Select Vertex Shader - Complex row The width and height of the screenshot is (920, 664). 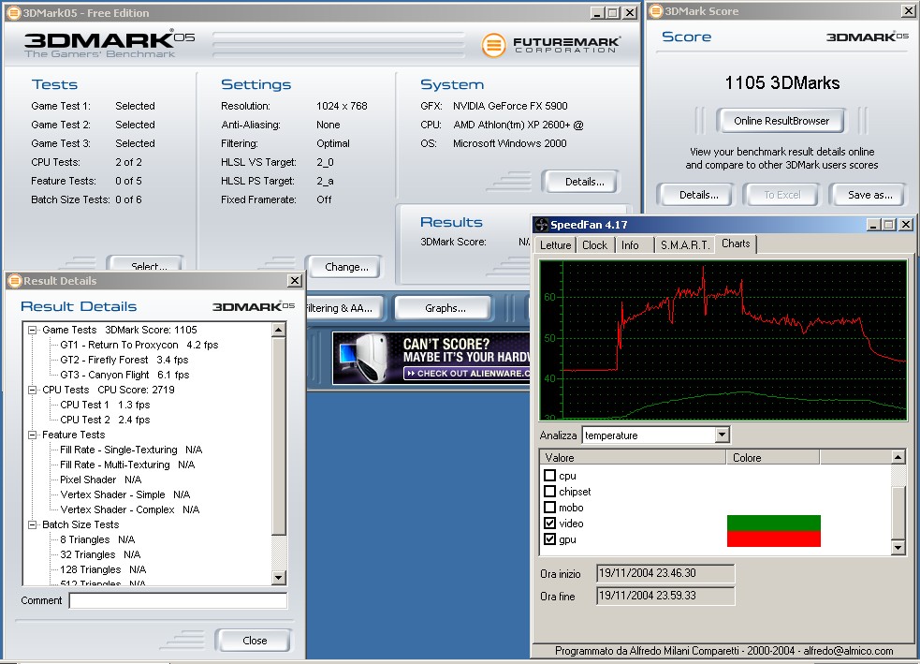pyautogui.click(x=130, y=509)
